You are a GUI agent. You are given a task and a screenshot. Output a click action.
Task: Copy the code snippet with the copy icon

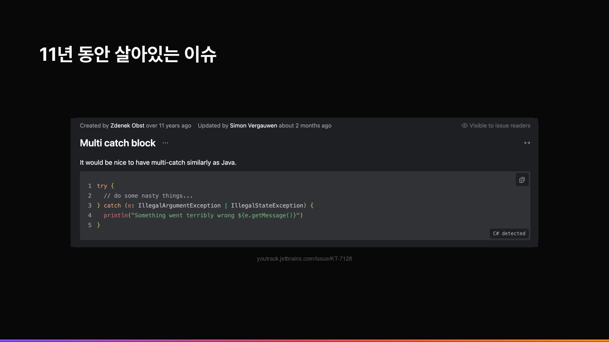522,180
